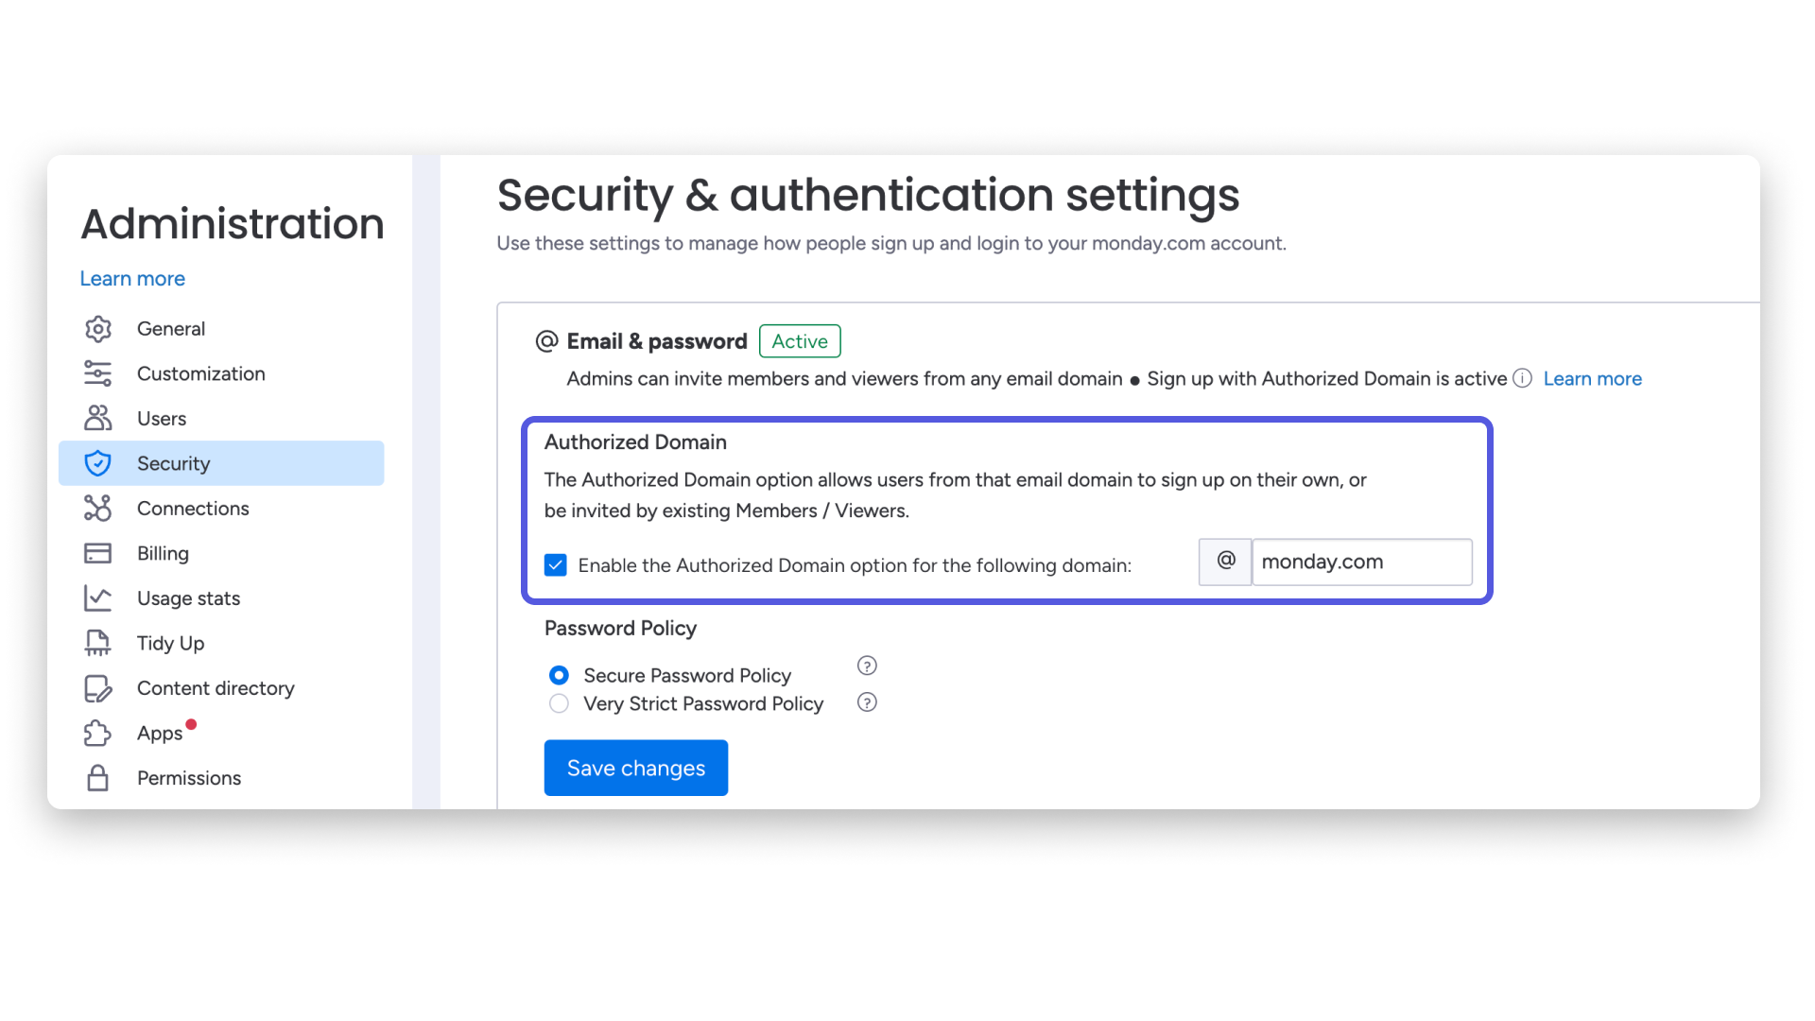
Task: Uncheck Enable the Authorized Domain option
Action: (x=555, y=564)
